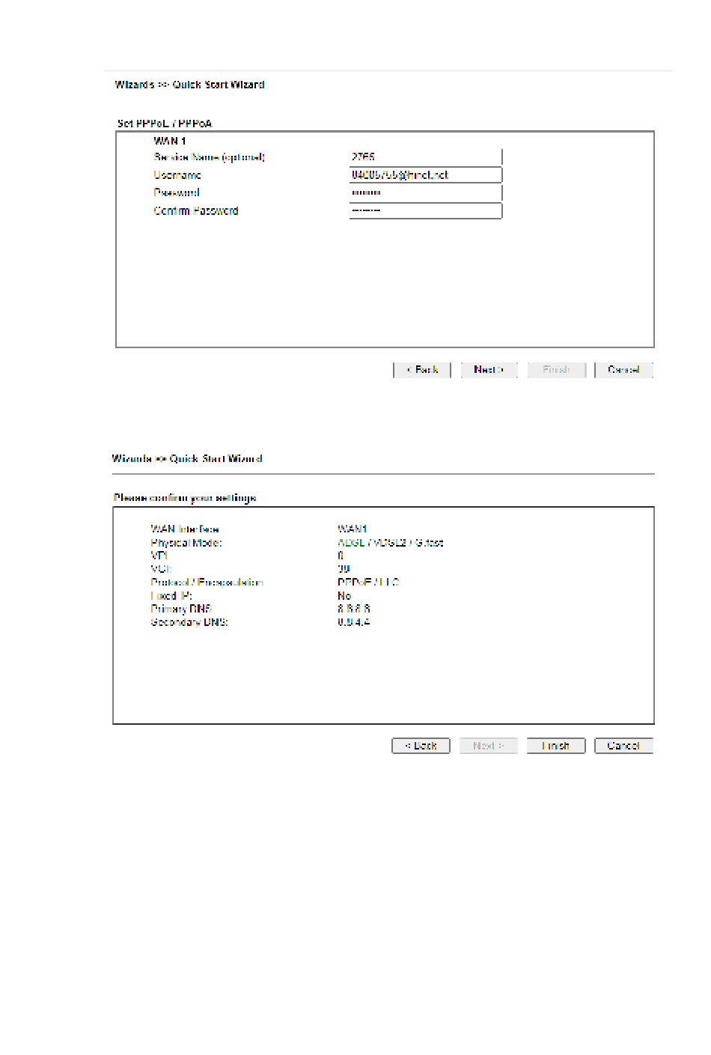Image resolution: width=711 pixels, height=1055 pixels.
Task: Focus the Username text field
Action: 425,175
